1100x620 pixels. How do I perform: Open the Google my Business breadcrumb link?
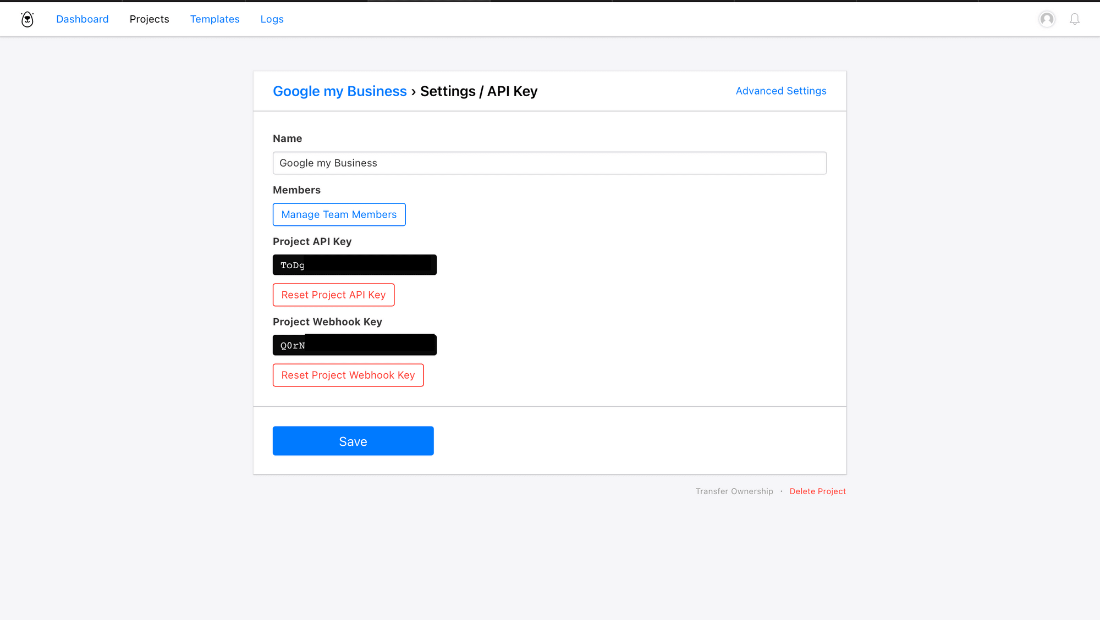[340, 91]
